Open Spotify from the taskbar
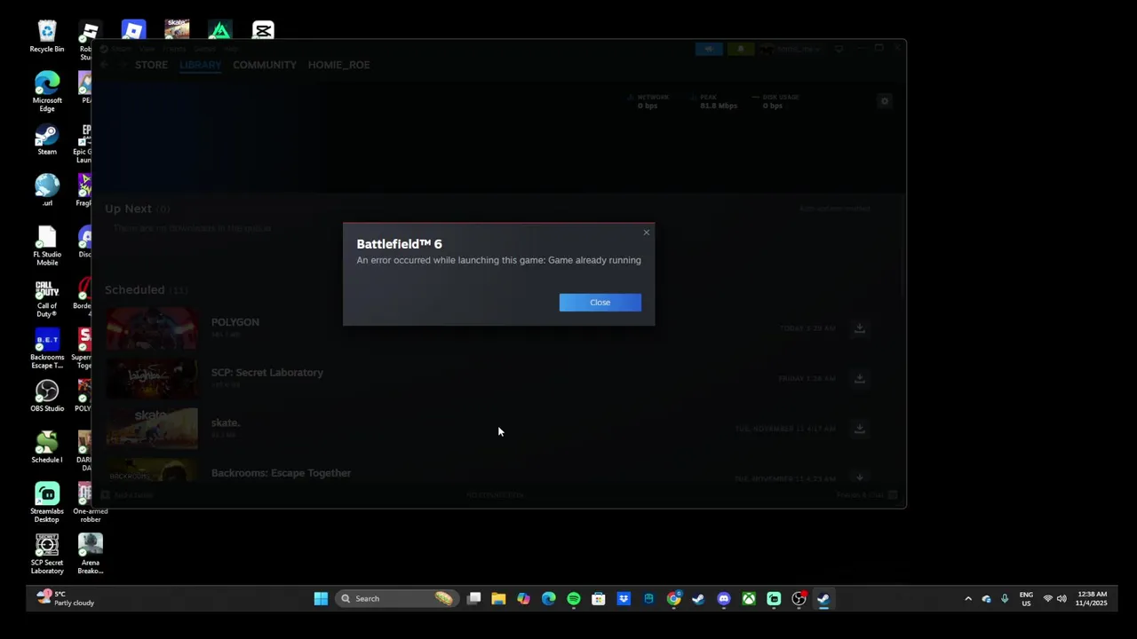Viewport: 1137px width, 639px height. pyautogui.click(x=574, y=599)
